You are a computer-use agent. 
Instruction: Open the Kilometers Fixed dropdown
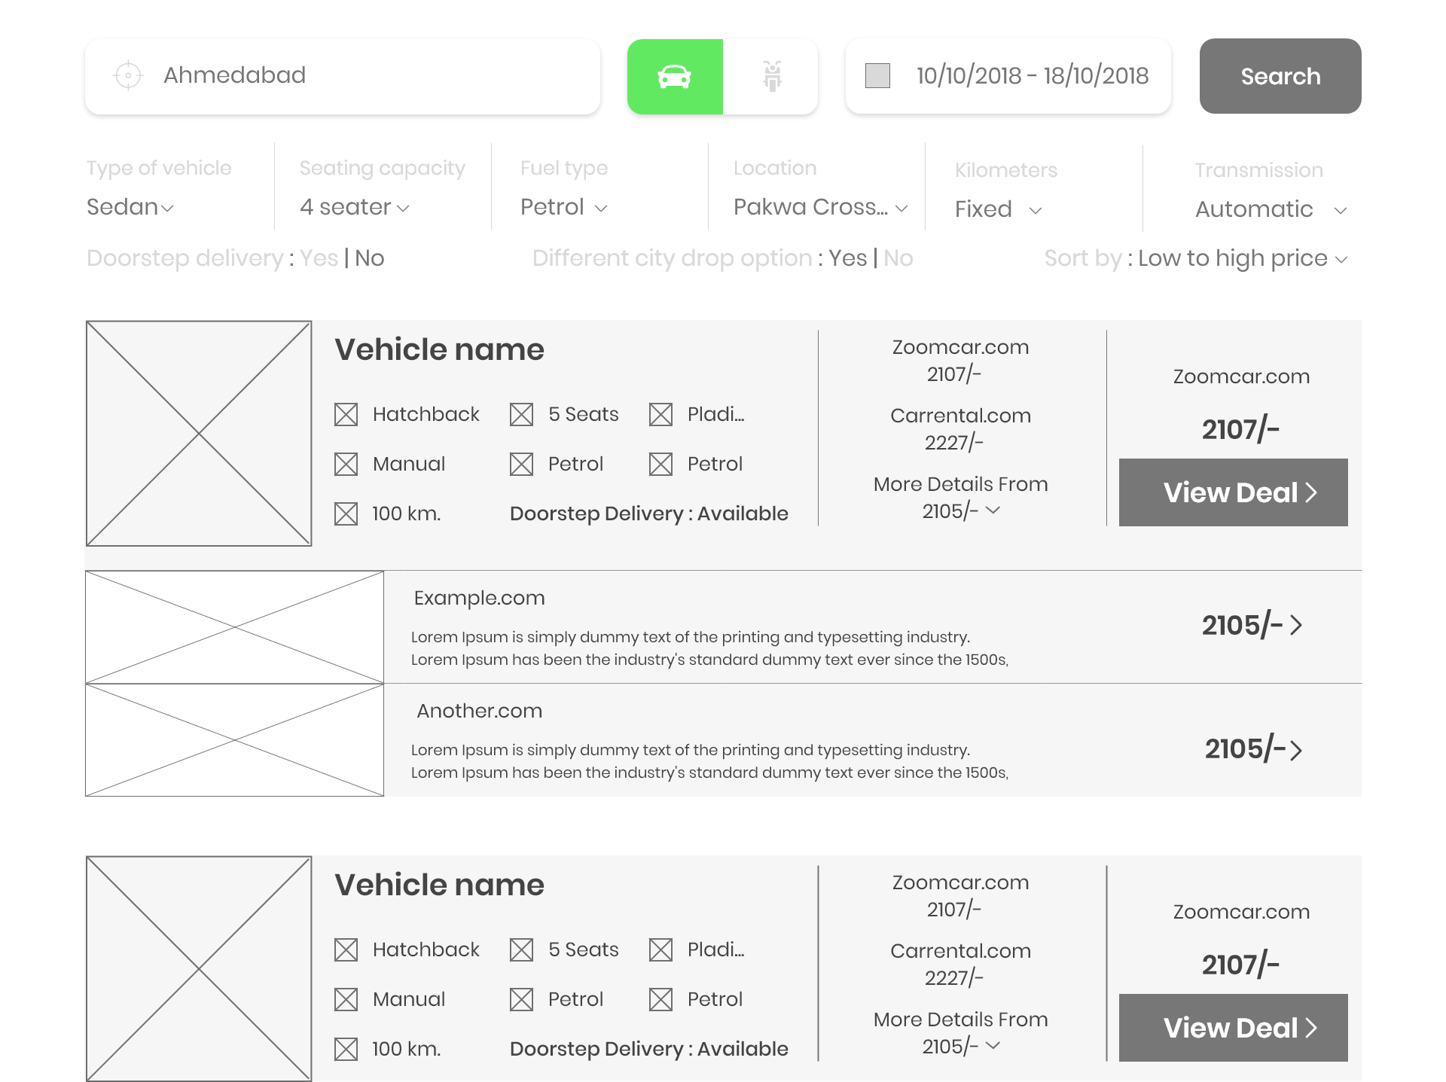(999, 209)
